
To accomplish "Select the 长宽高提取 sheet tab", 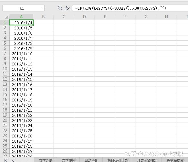I will coord(175,160).
